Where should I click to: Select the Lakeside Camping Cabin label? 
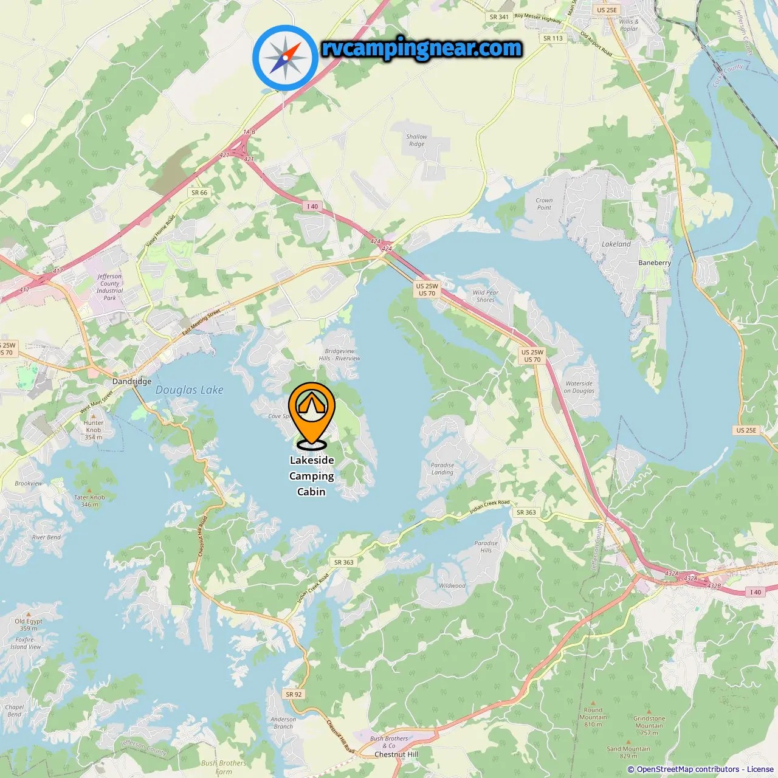[x=312, y=476]
